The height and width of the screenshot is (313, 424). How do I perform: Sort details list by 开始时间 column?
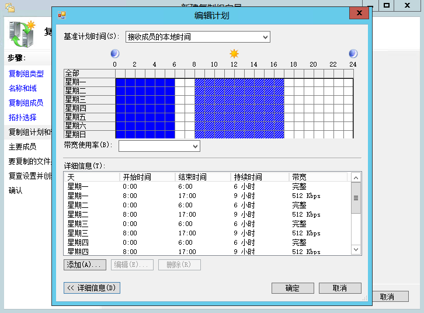click(x=147, y=177)
